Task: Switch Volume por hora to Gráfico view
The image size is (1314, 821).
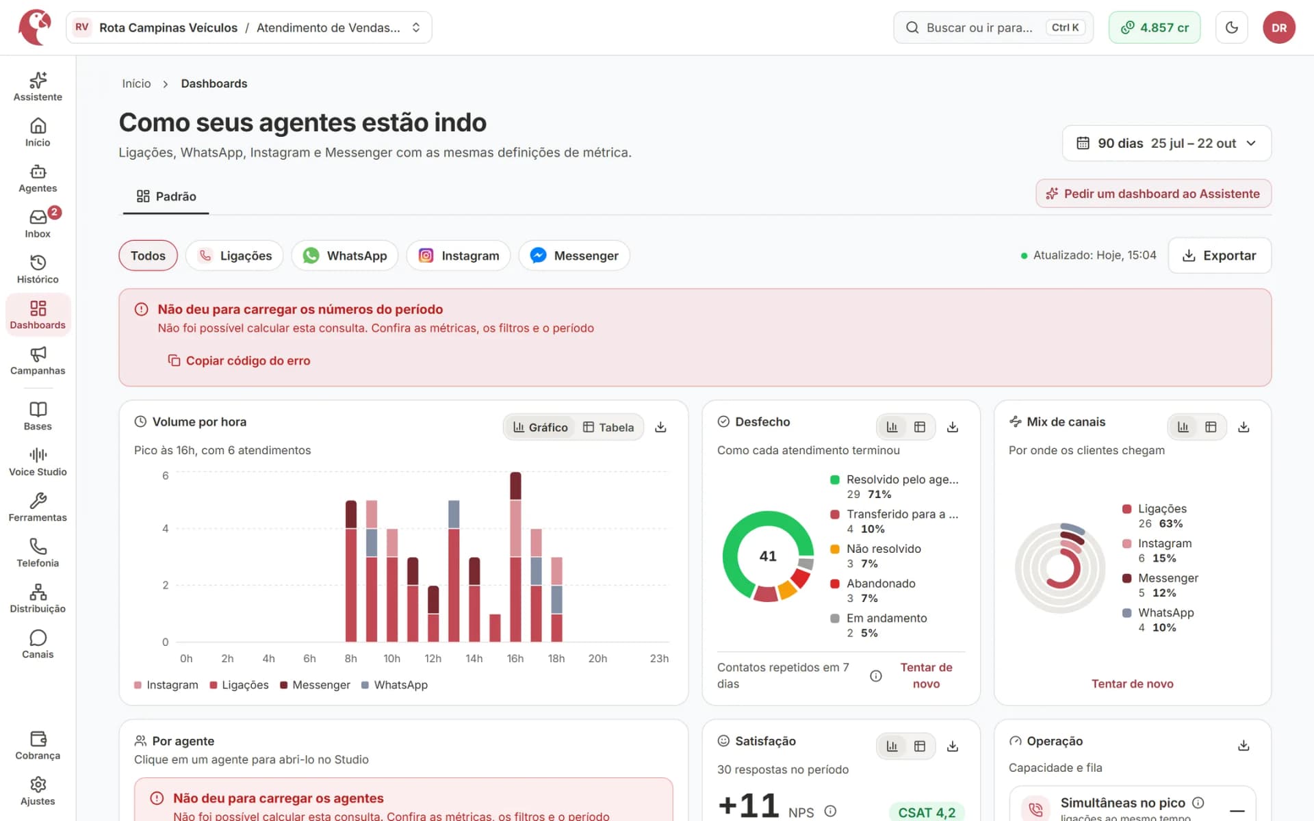Action: tap(541, 427)
